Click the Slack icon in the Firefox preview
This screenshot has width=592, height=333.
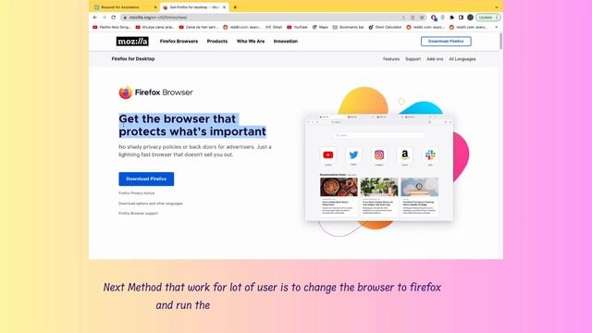(x=430, y=154)
